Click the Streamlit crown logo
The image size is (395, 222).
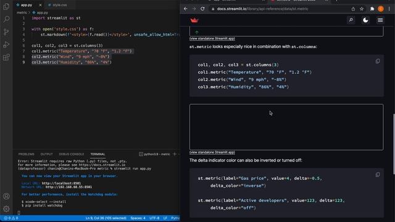click(x=194, y=20)
